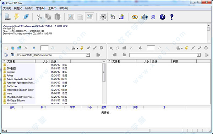This screenshot has height=134, width=213.
Task: Click the 速度 transfer queue column header
Action: (104, 107)
